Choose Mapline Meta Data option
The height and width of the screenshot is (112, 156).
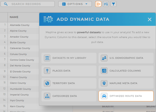click(x=126, y=83)
